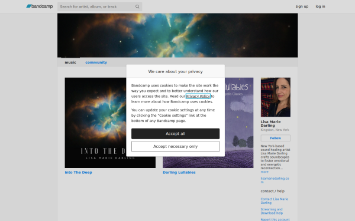This screenshot has height=221, width=355.
Task: Expand the artist bio with more
Action: click(264, 172)
